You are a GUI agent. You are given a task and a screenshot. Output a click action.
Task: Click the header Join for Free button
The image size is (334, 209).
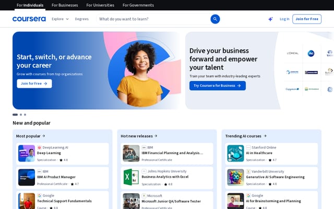(x=307, y=19)
